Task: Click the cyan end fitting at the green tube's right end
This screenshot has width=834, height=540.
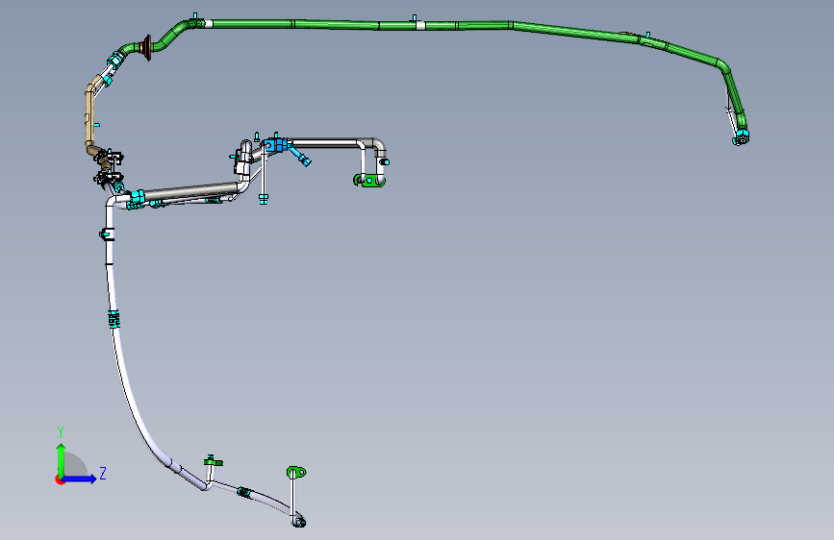Action: click(741, 138)
